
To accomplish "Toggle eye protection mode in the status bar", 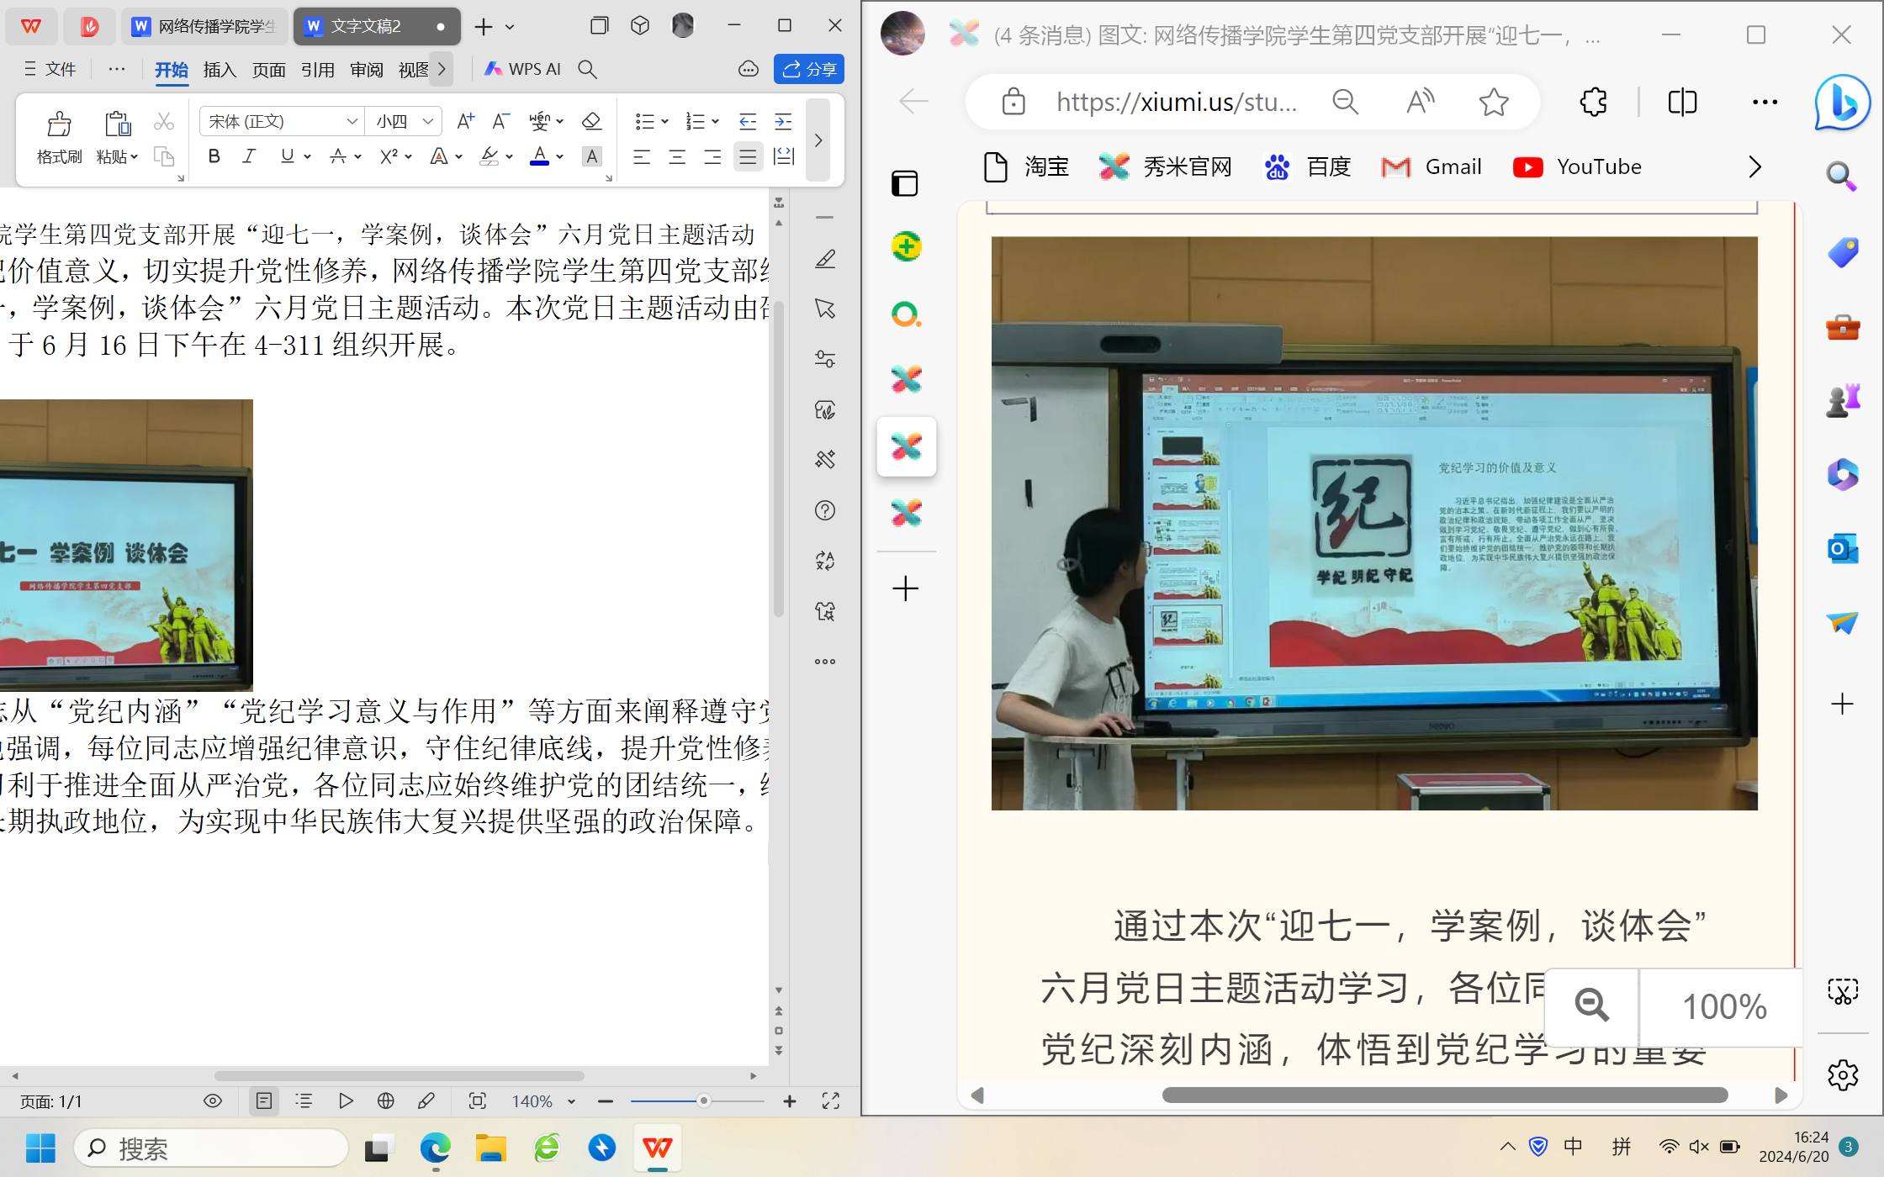I will click(x=213, y=1101).
